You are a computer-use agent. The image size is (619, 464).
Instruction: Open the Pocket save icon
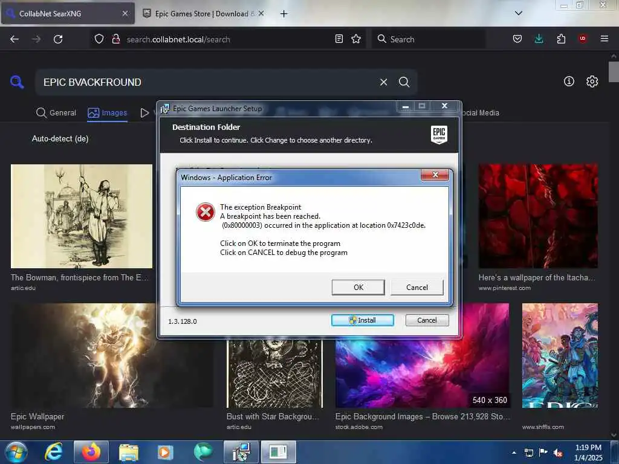pos(517,39)
